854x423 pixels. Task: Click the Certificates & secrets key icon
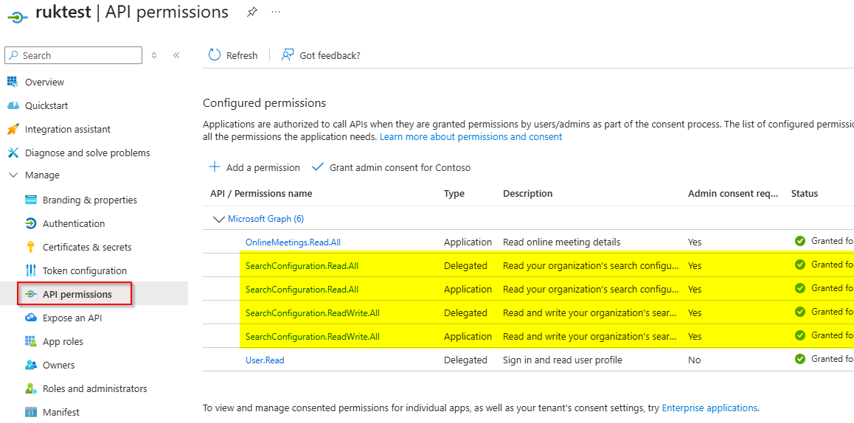(x=31, y=247)
